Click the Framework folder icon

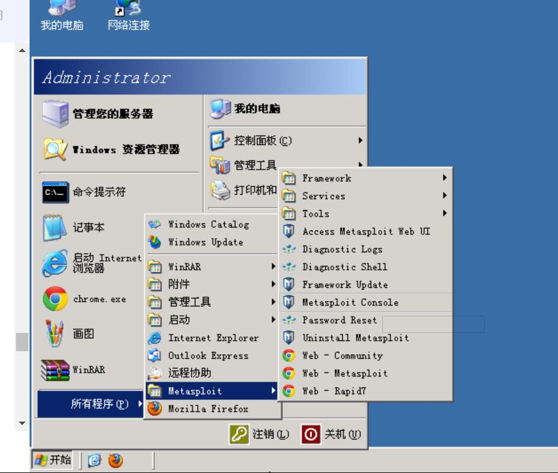[289, 178]
